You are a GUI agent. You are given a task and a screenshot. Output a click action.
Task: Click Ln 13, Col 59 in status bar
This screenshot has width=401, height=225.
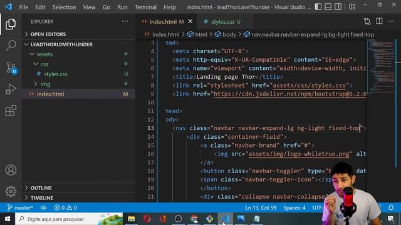[x=261, y=207]
